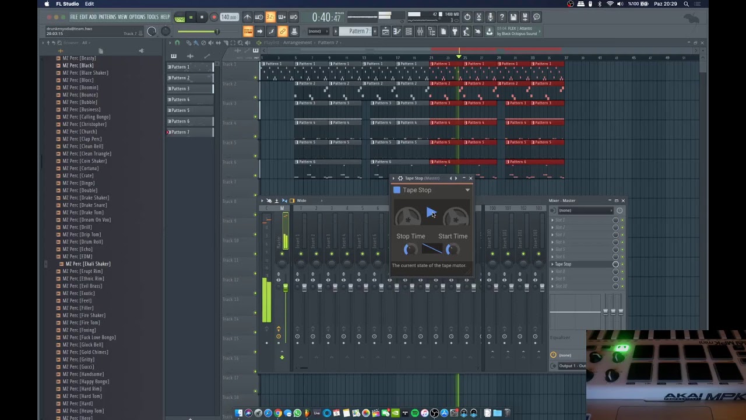The height and width of the screenshot is (420, 746).
Task: Toggle Tape Stop motor play button
Action: pyautogui.click(x=431, y=213)
